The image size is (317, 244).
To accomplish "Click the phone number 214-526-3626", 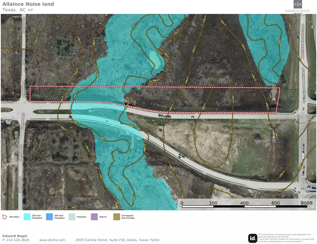I will [x=18, y=240].
